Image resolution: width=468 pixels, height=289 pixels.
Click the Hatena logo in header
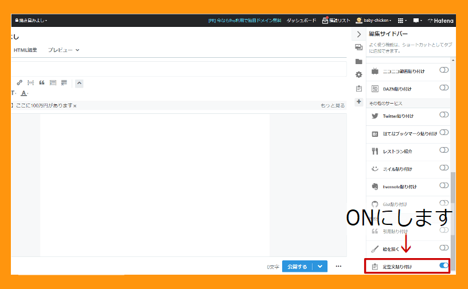[x=440, y=21]
